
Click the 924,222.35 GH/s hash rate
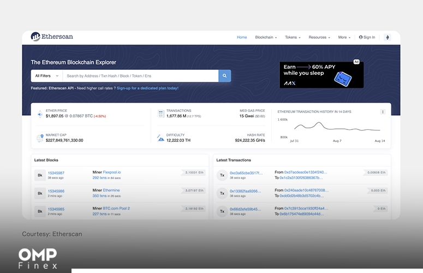pos(250,140)
